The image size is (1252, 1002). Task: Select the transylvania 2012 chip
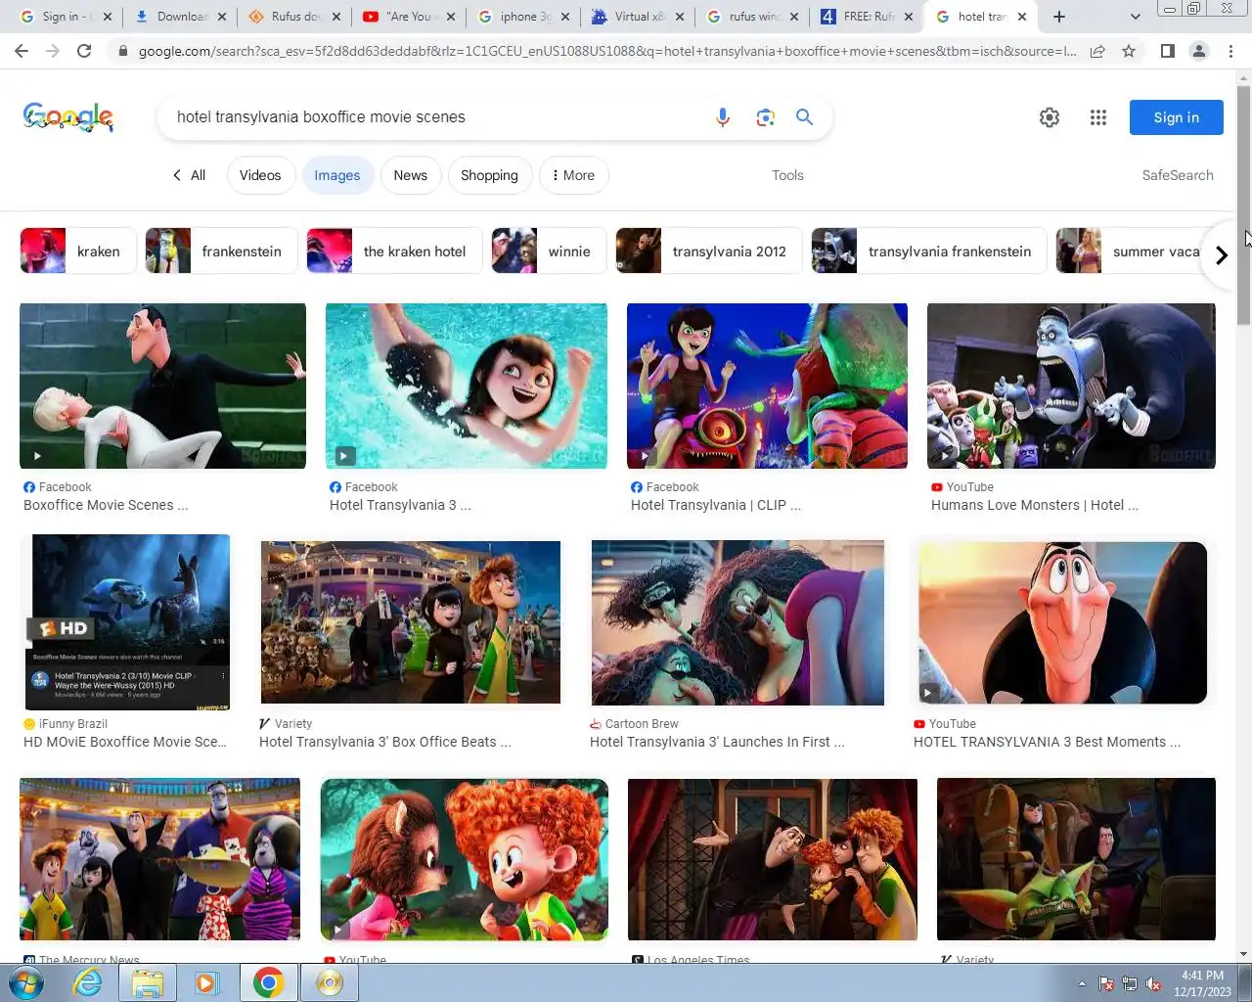[708, 251]
